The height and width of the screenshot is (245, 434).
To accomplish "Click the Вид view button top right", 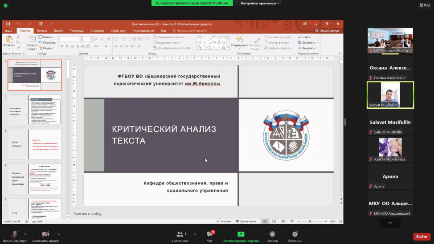I will [x=424, y=4].
